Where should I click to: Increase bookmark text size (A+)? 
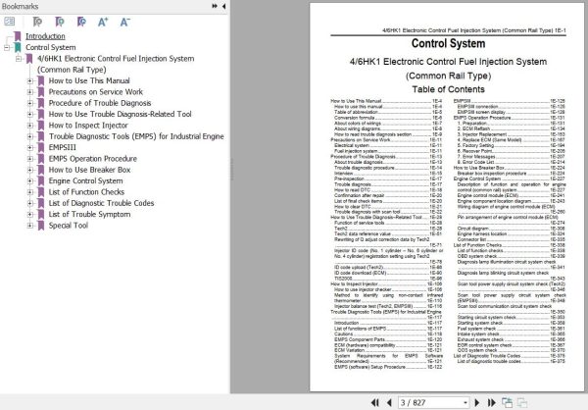[103, 23]
